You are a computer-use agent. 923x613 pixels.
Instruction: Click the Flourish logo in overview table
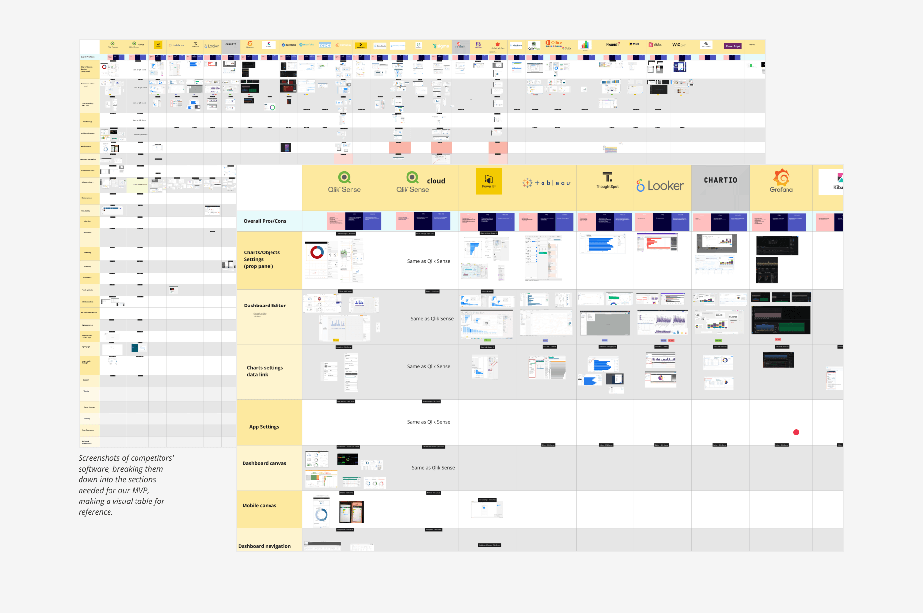(613, 44)
